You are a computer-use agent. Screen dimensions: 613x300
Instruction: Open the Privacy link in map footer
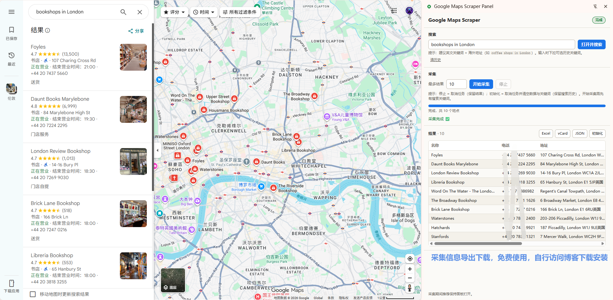click(x=344, y=298)
